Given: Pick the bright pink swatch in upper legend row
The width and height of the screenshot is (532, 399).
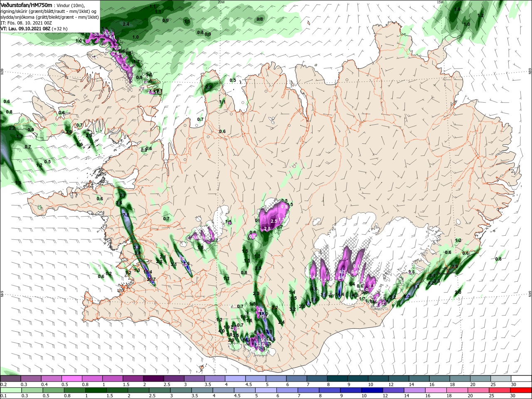Looking at the screenshot, I should pos(71,379).
